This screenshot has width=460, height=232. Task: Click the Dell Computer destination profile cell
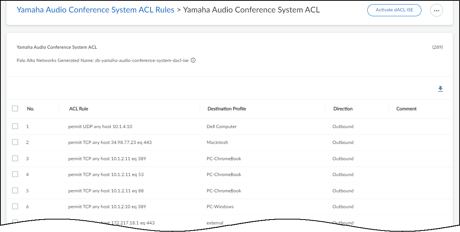pyautogui.click(x=222, y=127)
